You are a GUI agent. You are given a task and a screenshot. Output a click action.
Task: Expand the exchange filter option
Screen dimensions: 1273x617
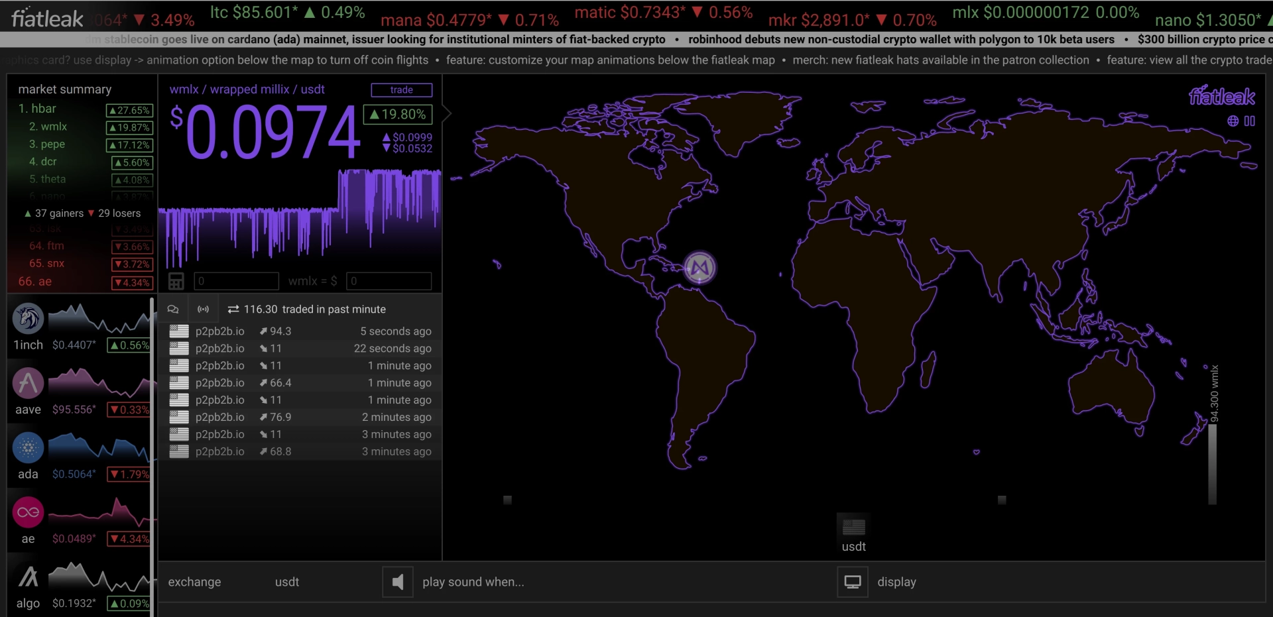click(194, 582)
